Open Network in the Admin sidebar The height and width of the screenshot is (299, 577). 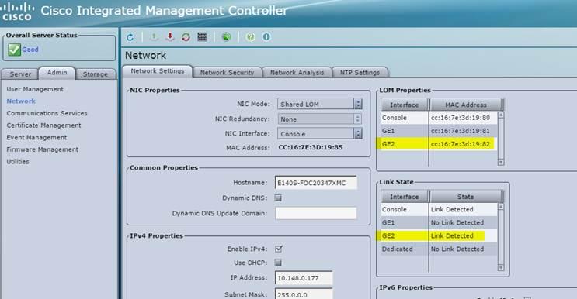coord(21,101)
